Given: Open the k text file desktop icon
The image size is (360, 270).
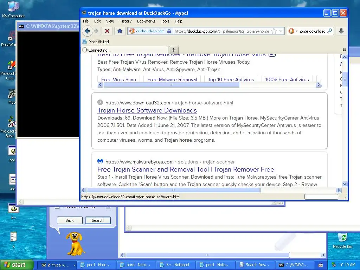Looking at the screenshot, I should pos(13,240).
